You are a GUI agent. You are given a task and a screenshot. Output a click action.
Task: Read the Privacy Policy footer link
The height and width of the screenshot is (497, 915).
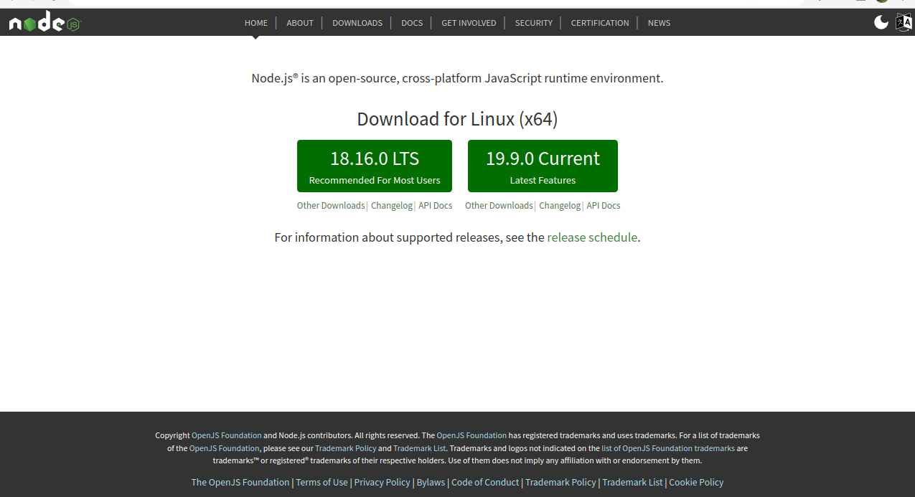click(383, 483)
